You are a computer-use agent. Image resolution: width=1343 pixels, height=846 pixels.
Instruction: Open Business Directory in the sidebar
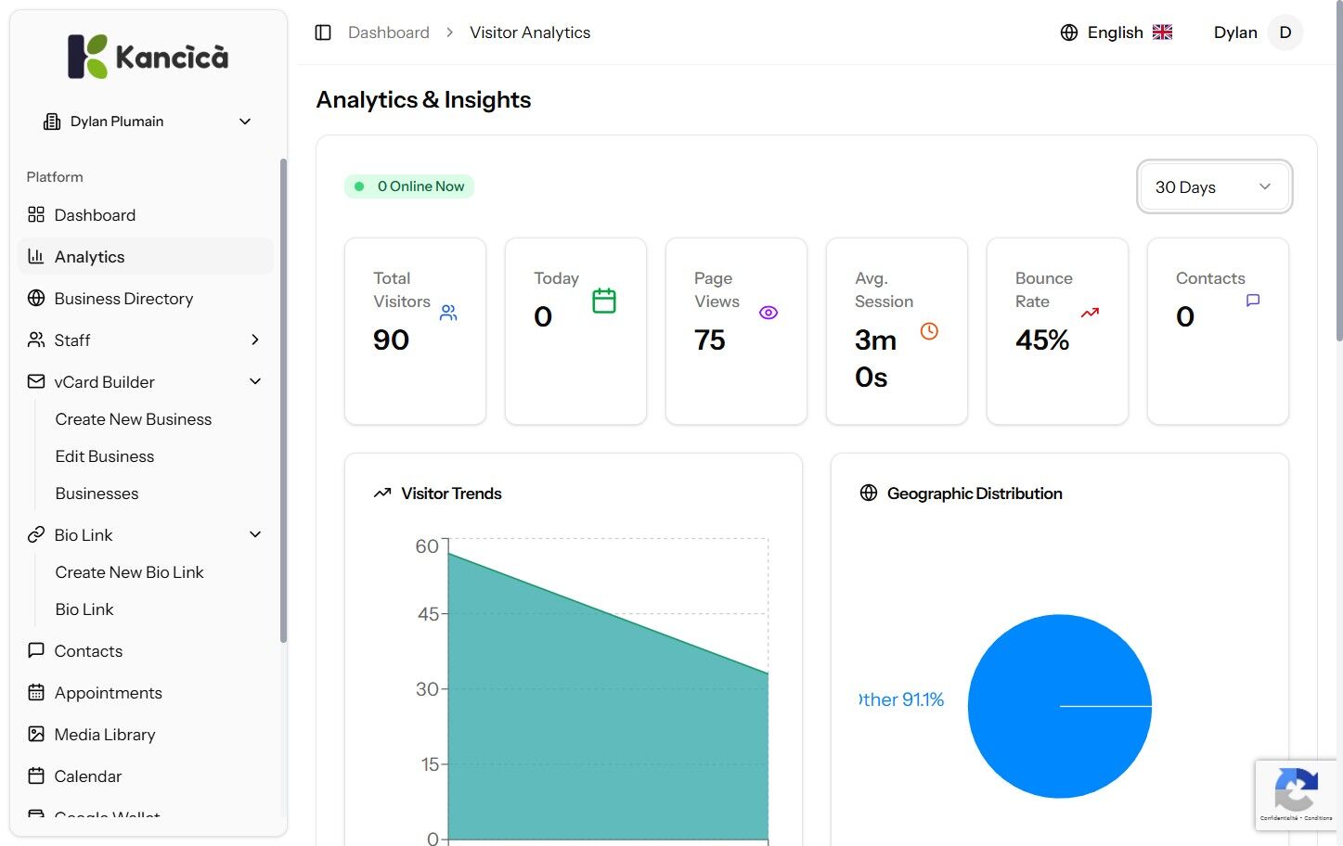(123, 299)
